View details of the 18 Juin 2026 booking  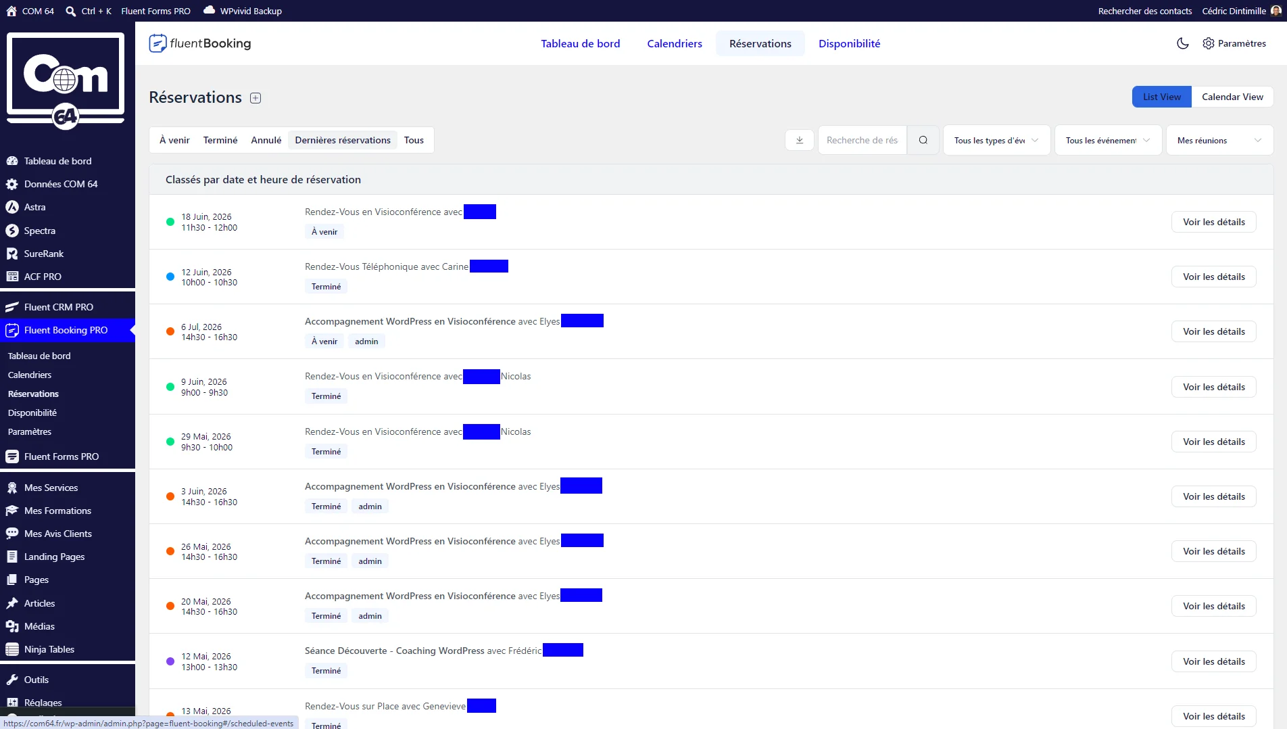coord(1213,222)
